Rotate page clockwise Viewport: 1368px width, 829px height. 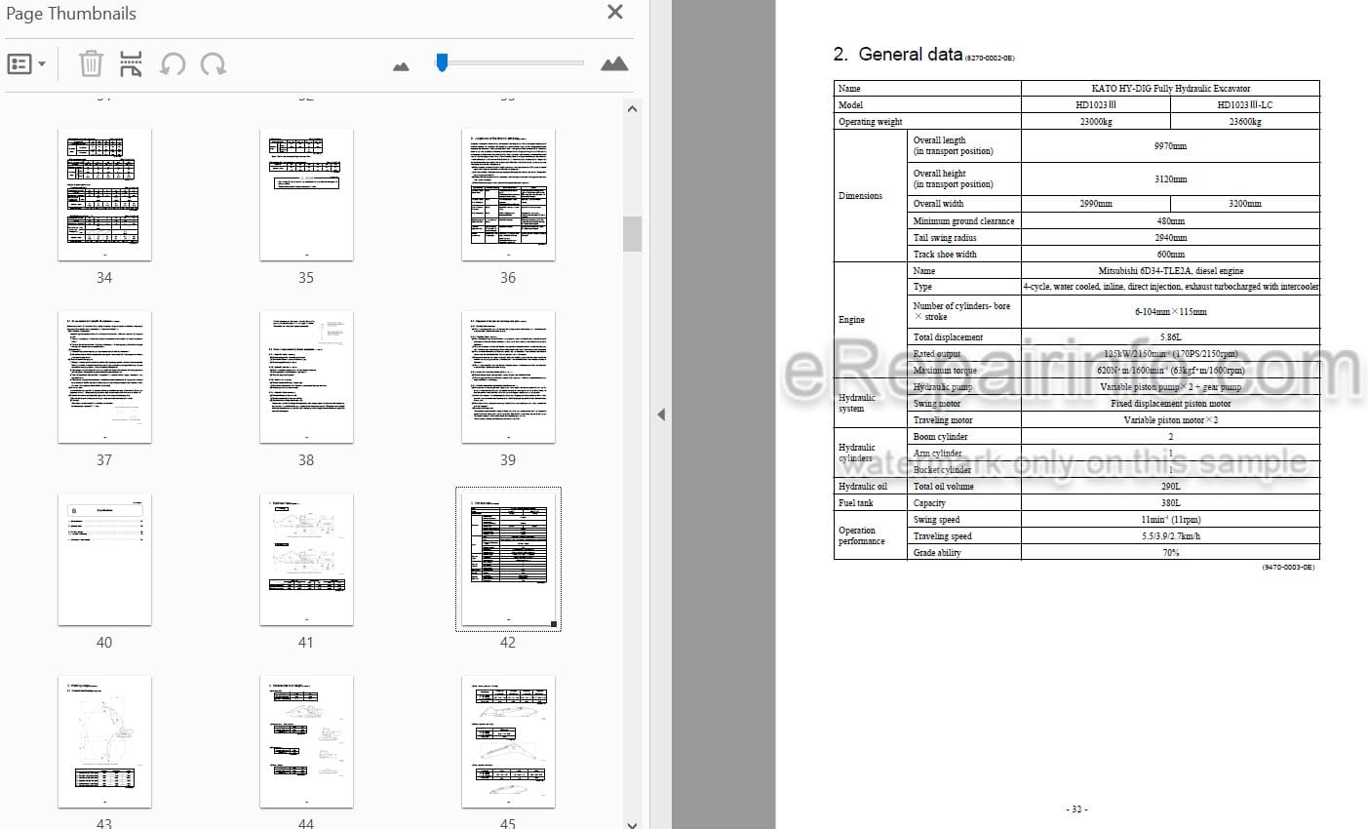(x=214, y=64)
